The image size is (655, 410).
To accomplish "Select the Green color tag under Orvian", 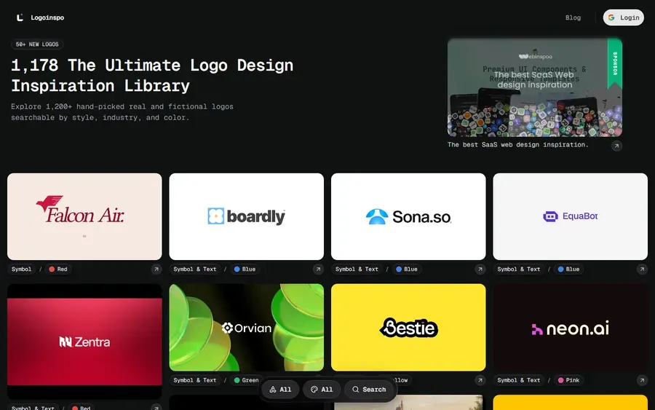I will click(x=247, y=380).
